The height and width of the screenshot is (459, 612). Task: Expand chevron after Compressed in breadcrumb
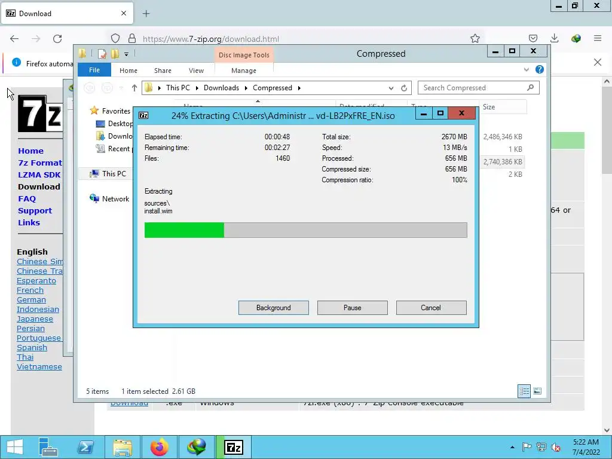(299, 88)
